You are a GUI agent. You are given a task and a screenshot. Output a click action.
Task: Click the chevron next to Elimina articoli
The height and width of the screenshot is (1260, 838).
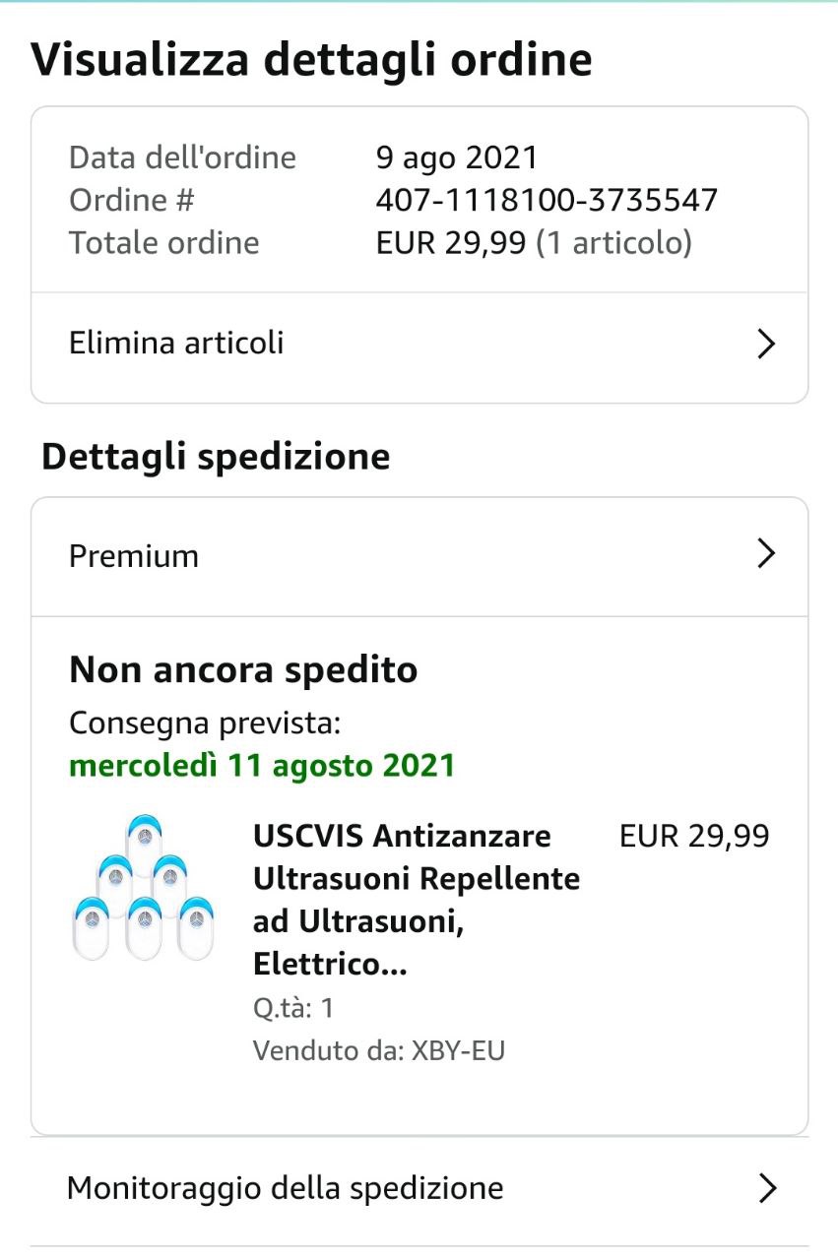point(766,344)
